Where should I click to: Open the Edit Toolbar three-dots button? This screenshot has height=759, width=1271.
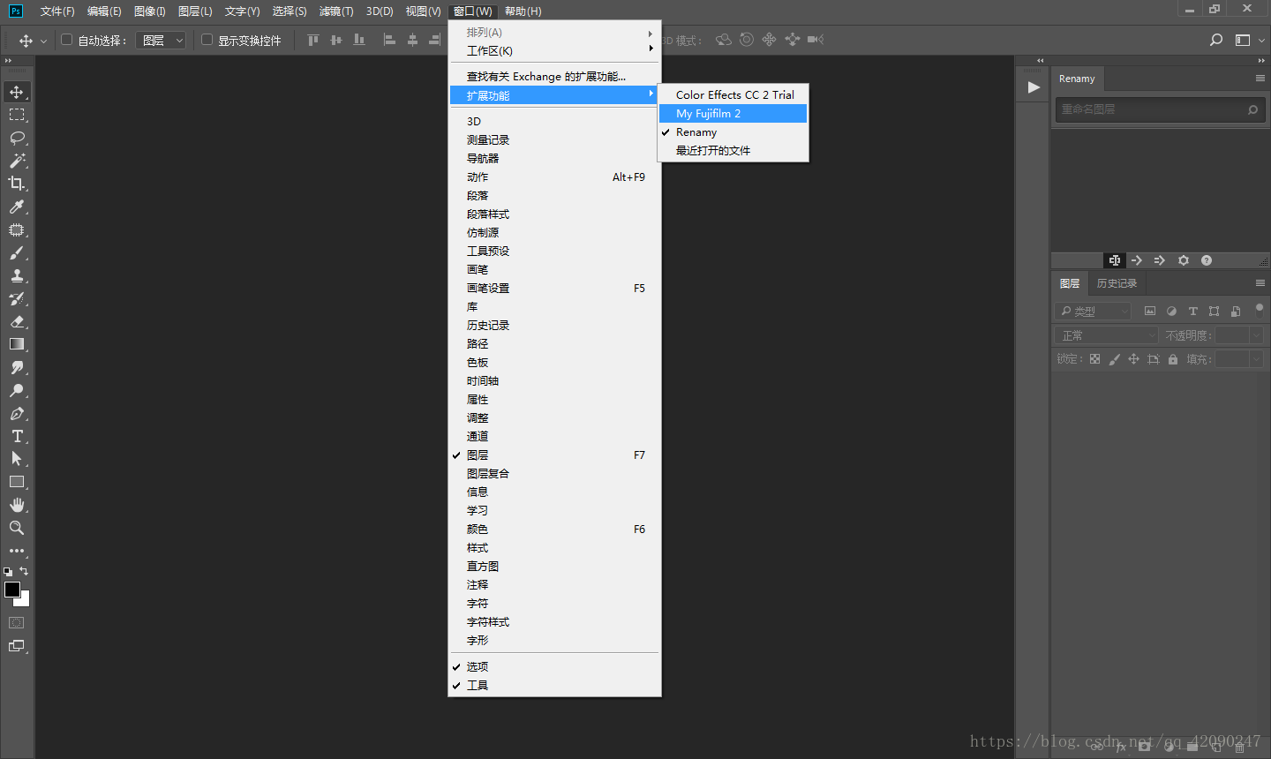point(17,551)
